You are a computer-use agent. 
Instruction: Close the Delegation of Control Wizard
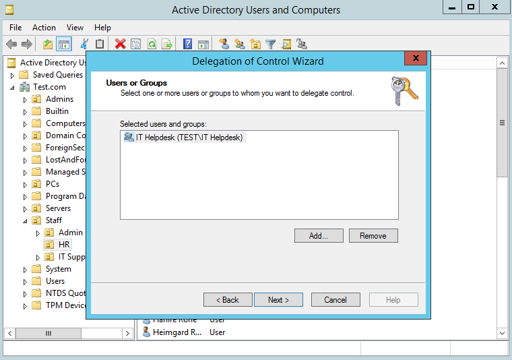tap(416, 58)
